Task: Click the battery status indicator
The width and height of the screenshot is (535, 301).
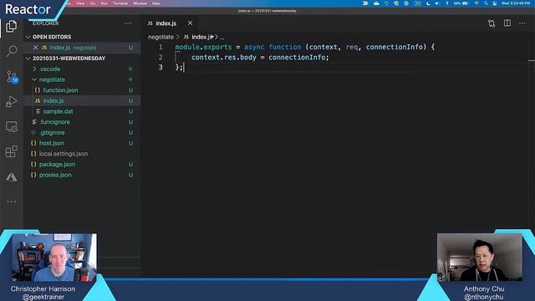Action: tap(461, 3)
